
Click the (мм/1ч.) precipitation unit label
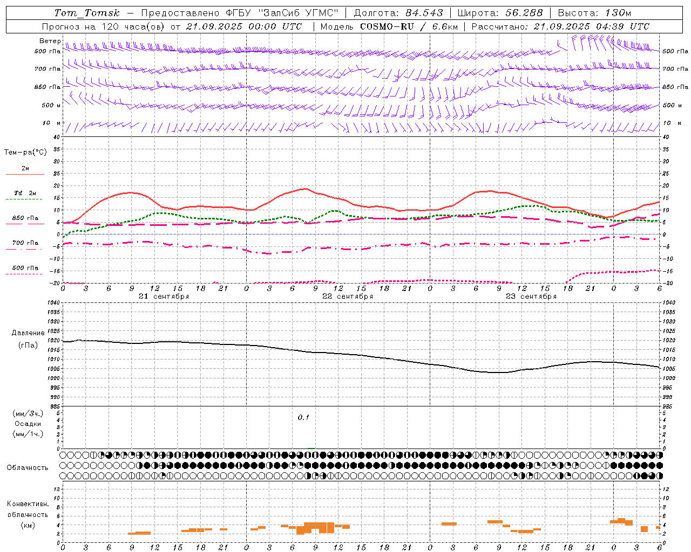click(28, 434)
